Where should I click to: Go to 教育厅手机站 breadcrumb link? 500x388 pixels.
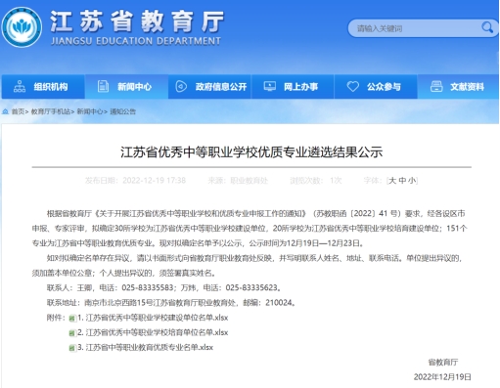51,111
